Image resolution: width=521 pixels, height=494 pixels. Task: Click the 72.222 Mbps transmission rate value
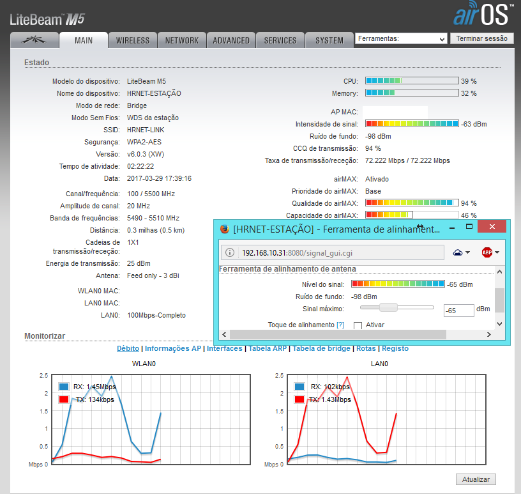[x=407, y=160]
